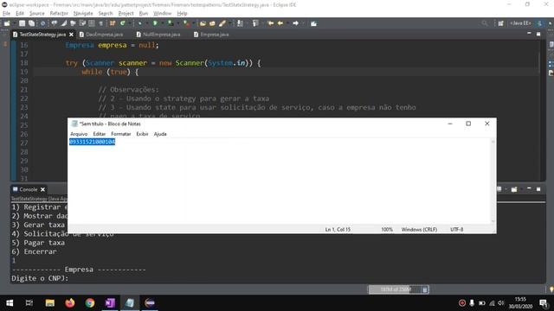Minimize the Eclipse editor area
Image resolution: width=554 pixels, height=311 pixels.
click(529, 34)
